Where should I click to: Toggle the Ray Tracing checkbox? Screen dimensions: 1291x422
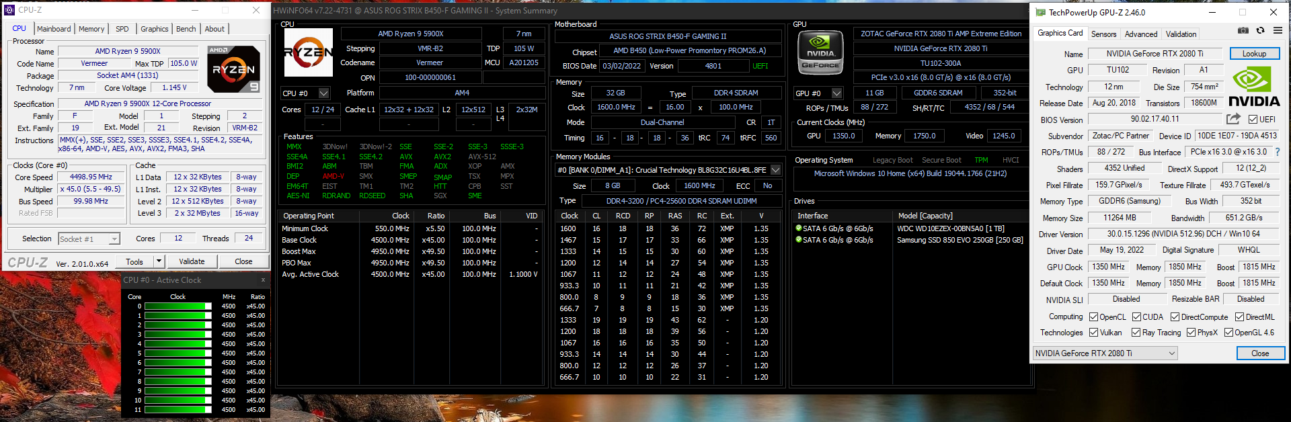point(1136,333)
